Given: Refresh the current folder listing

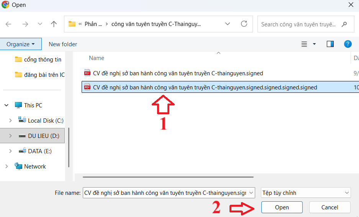Looking at the screenshot, I should point(244,24).
